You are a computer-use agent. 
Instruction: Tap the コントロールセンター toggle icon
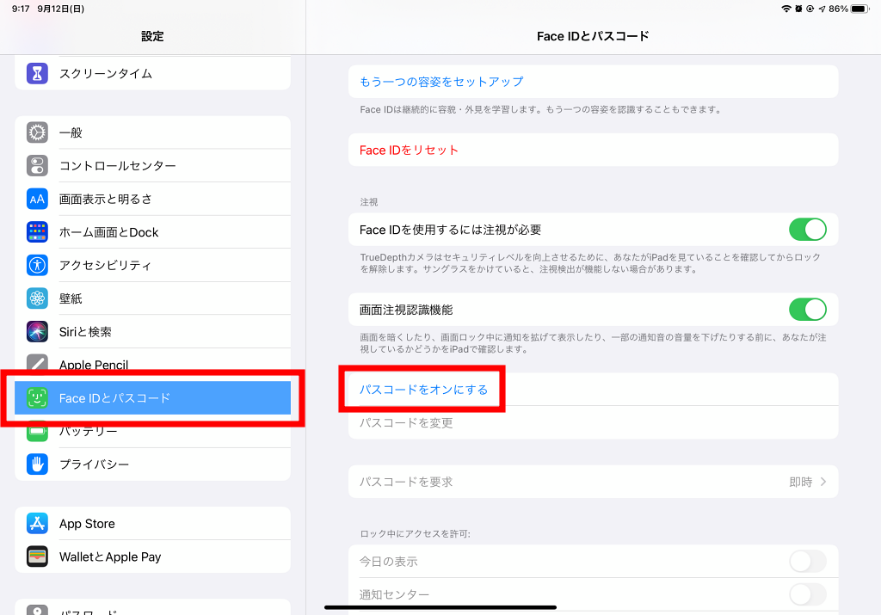pos(37,166)
